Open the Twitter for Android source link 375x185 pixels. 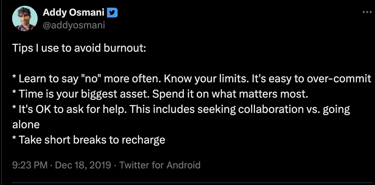160,165
